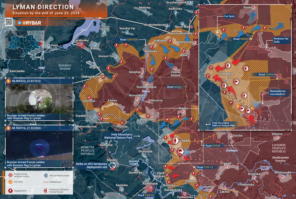Click the engagement symbol in the legend
Viewport: 296px width, 199px height.
(11, 191)
